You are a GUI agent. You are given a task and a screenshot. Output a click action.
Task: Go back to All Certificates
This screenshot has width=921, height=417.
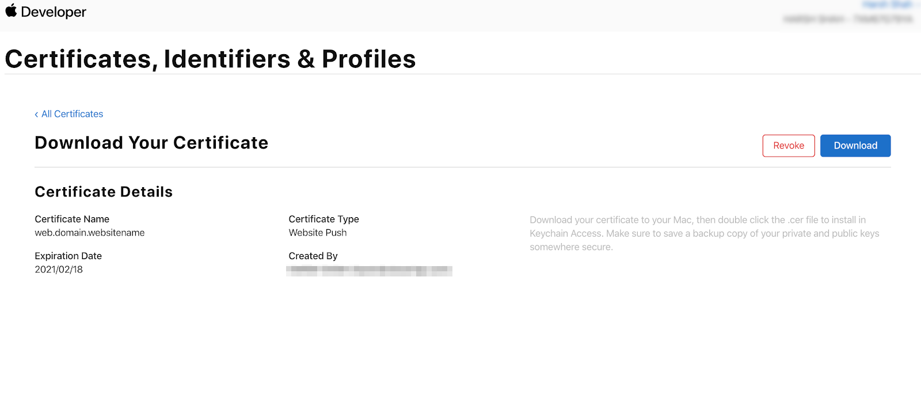click(72, 114)
